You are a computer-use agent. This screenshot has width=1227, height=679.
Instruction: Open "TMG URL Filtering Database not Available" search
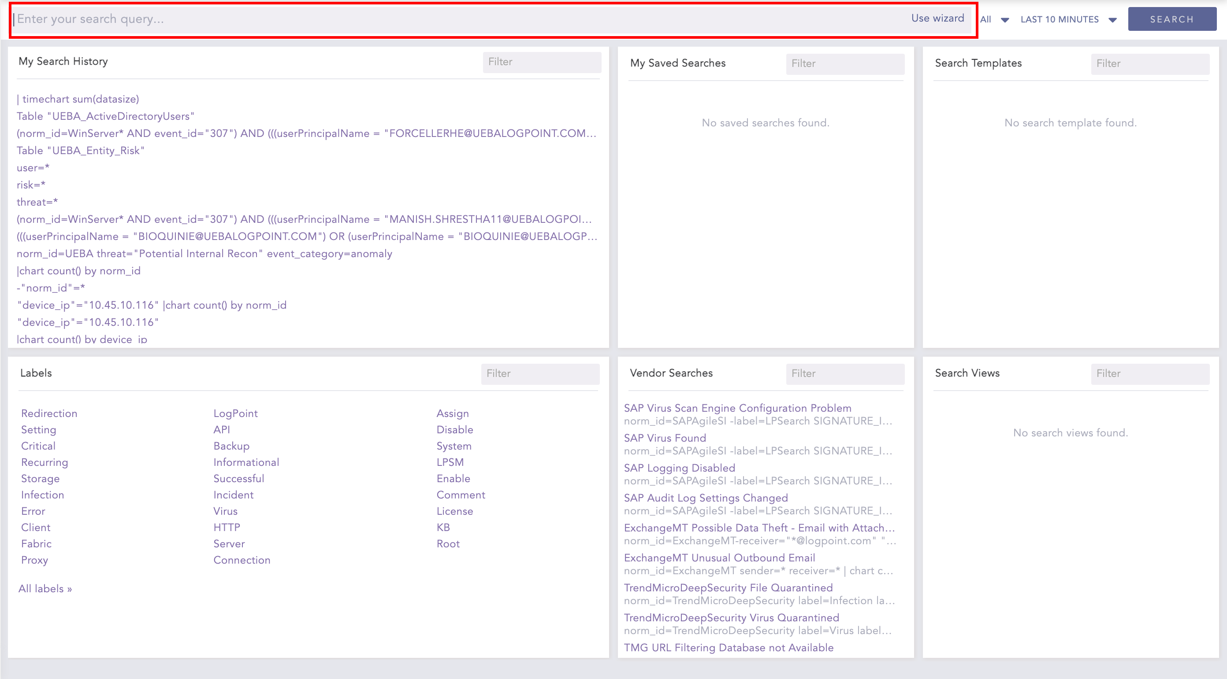pyautogui.click(x=728, y=647)
